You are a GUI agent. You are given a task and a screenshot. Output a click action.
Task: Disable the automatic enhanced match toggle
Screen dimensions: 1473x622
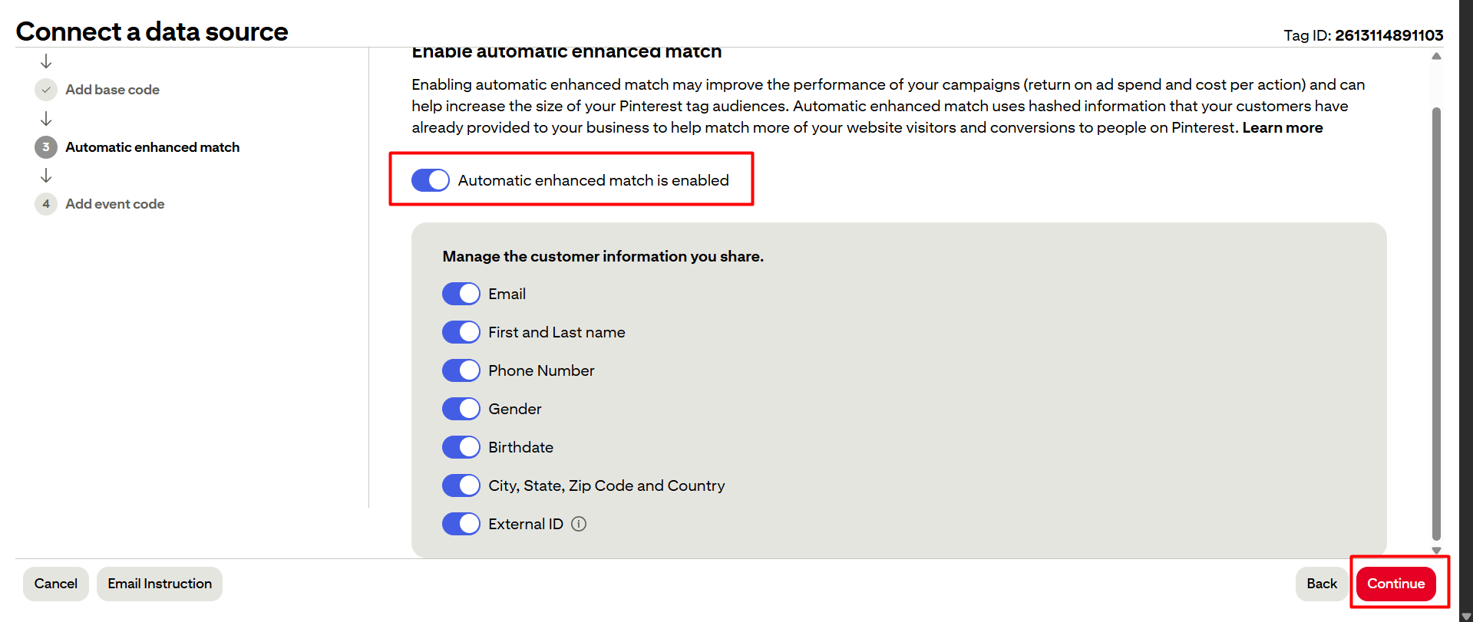pos(431,180)
